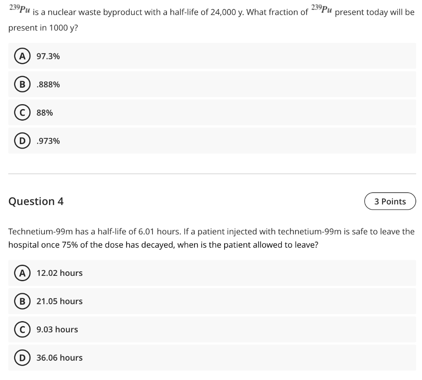Click the 21.05 hours answer text
The width and height of the screenshot is (422, 380).
(59, 301)
